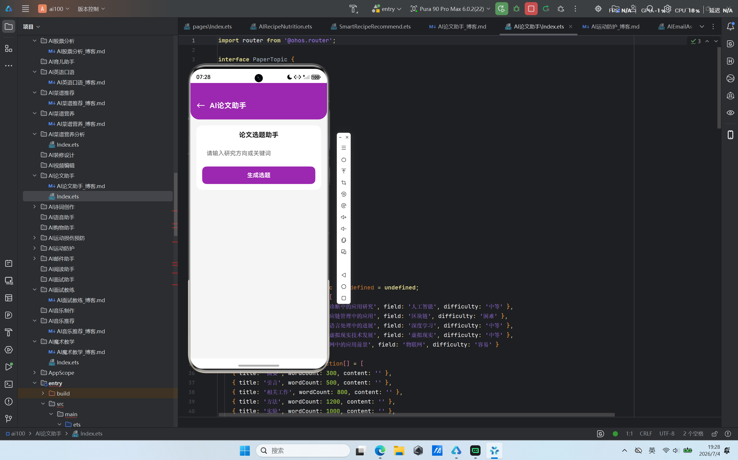Open File Explorer from the taskbar

[x=399, y=450]
